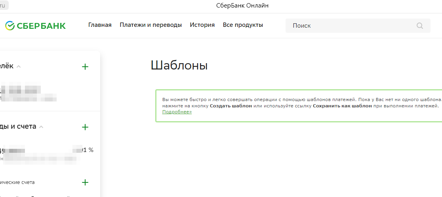
Task: Open the Главная menu item
Action: coord(100,25)
